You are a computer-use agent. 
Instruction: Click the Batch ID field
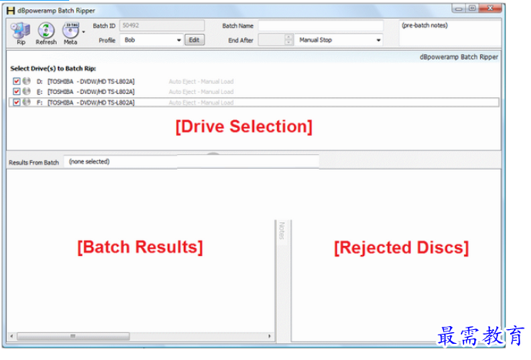tap(162, 25)
